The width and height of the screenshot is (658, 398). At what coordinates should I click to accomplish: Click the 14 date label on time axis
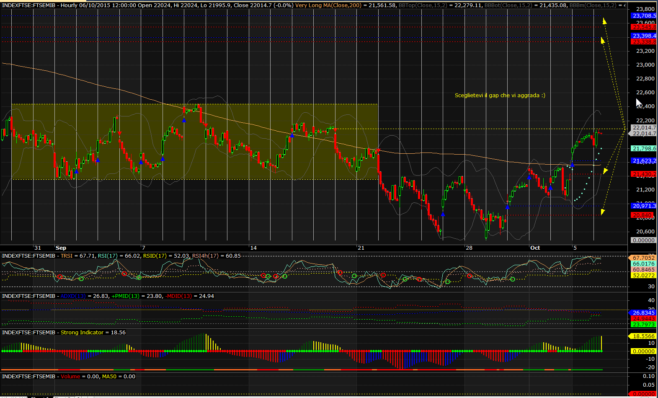[253, 248]
